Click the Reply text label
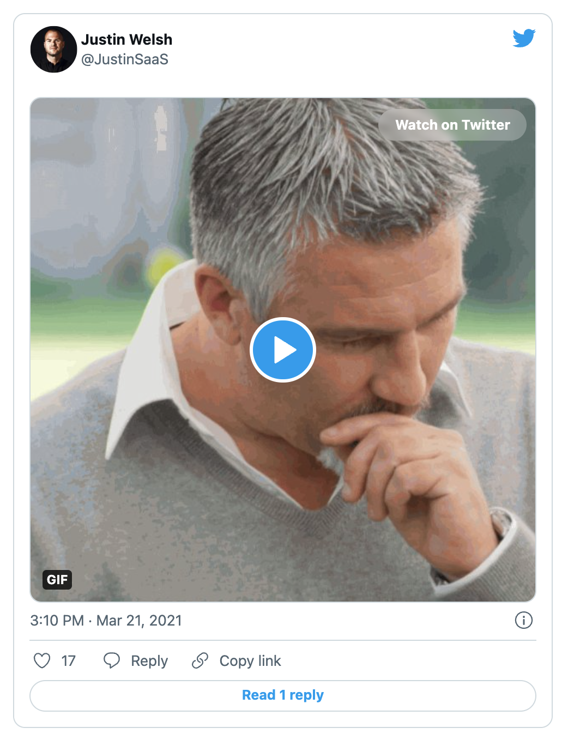568x740 pixels. click(x=149, y=661)
